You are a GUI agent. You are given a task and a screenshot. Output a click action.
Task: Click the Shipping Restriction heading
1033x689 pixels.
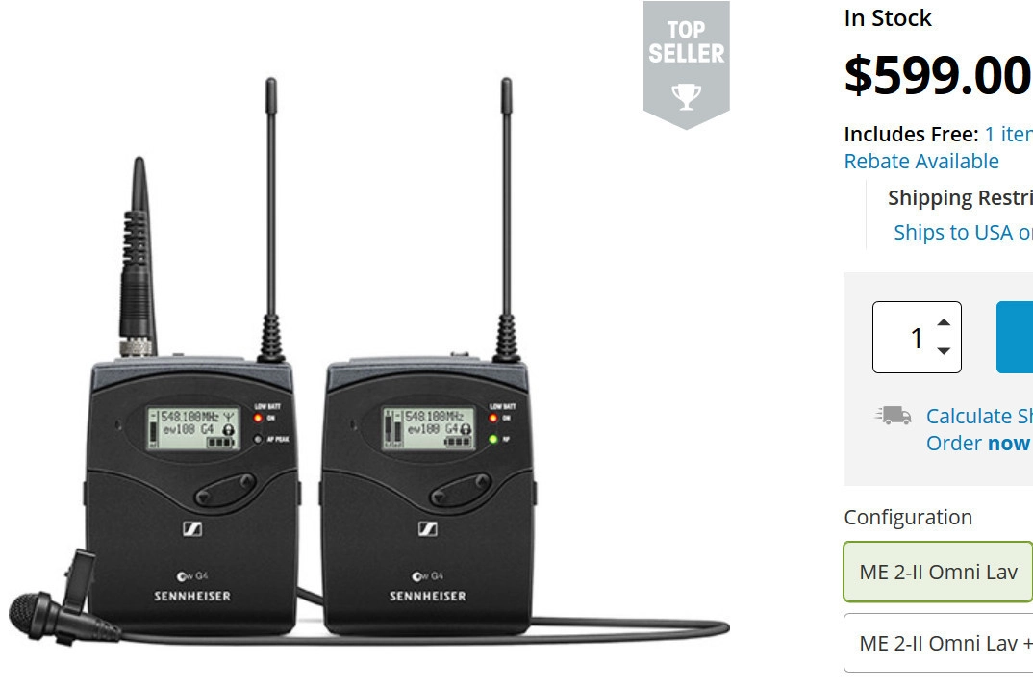tap(960, 198)
